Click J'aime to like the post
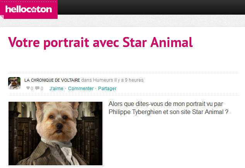Image resolution: width=245 pixels, height=168 pixels. point(56,89)
